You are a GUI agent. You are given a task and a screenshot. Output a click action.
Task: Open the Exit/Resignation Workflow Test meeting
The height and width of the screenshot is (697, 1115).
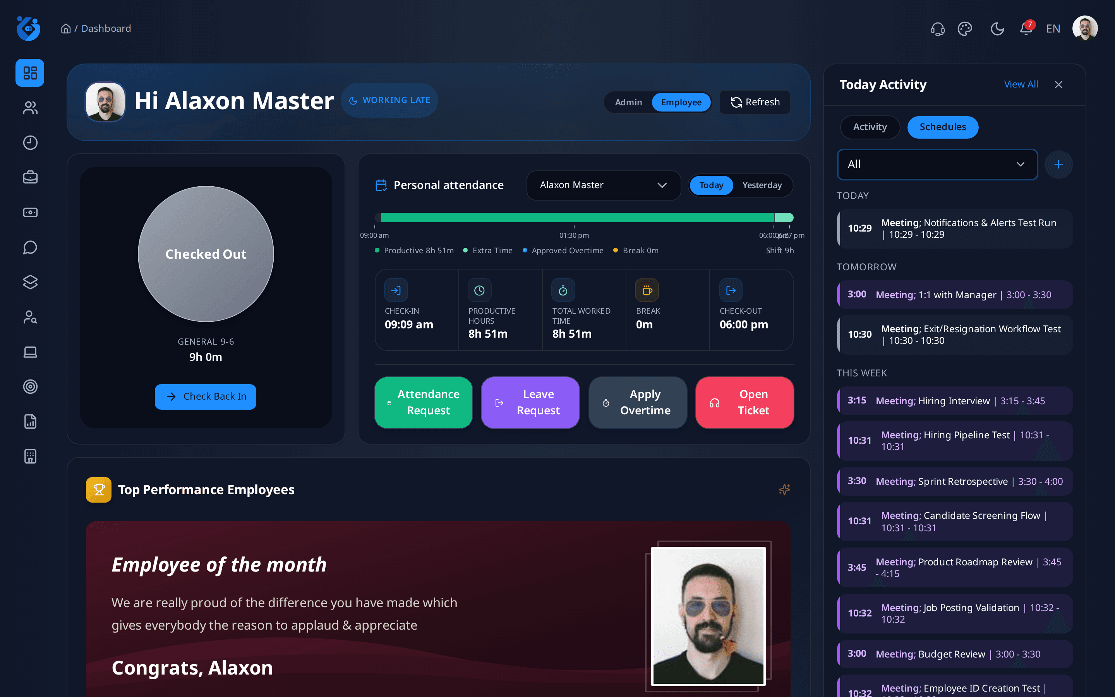coord(955,335)
